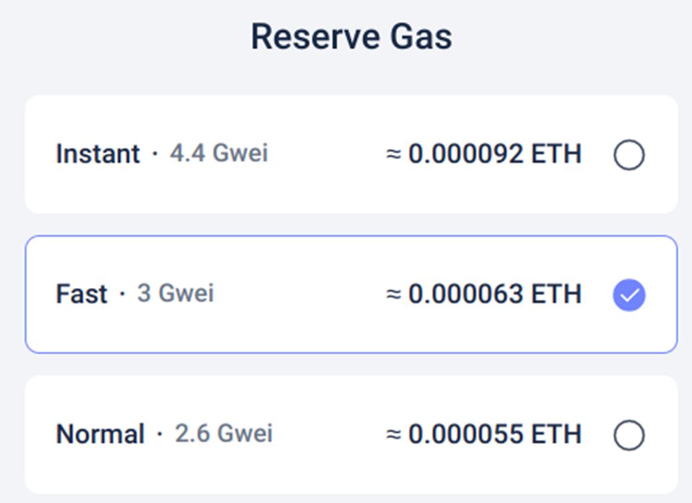The image size is (692, 503).
Task: Click the empty circle next to Normal
Action: (629, 434)
